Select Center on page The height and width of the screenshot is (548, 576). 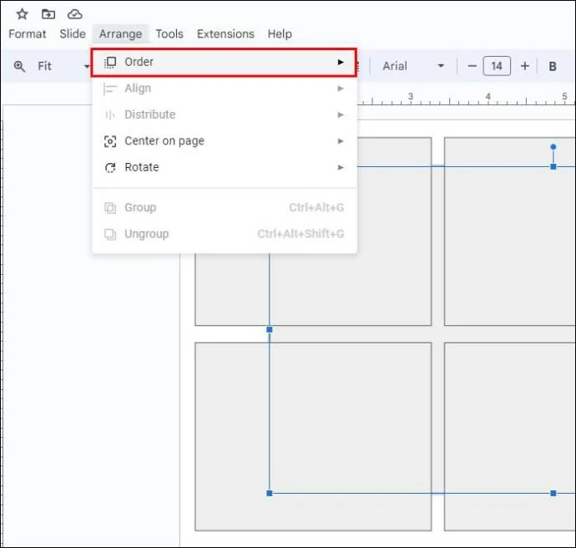[x=224, y=141]
